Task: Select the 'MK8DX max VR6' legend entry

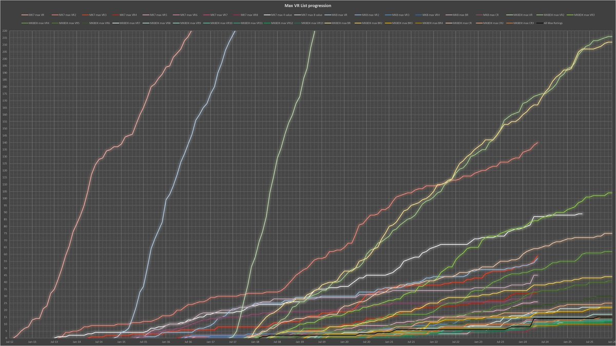Action: click(x=95, y=23)
